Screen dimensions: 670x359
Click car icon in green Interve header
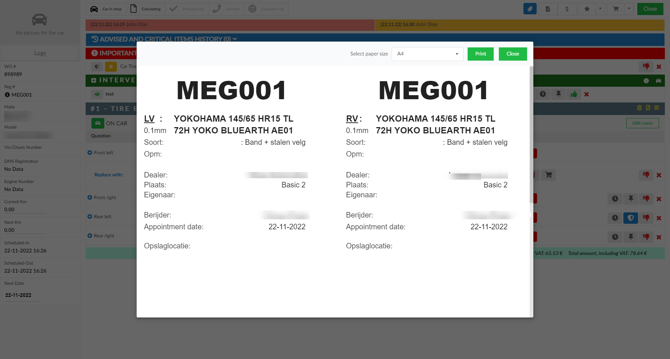pyautogui.click(x=658, y=80)
